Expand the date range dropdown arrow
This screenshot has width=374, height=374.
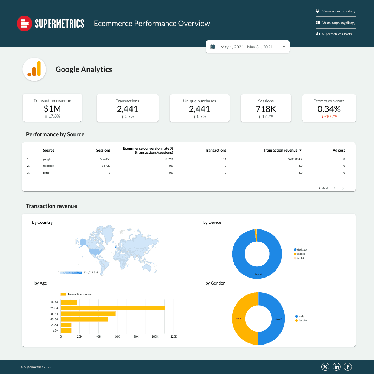tap(284, 47)
